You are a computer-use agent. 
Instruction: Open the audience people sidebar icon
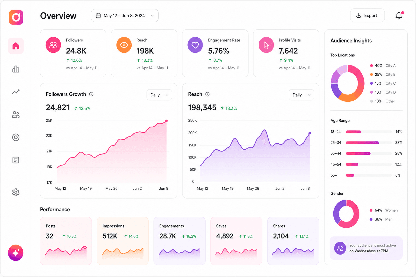coord(16,115)
